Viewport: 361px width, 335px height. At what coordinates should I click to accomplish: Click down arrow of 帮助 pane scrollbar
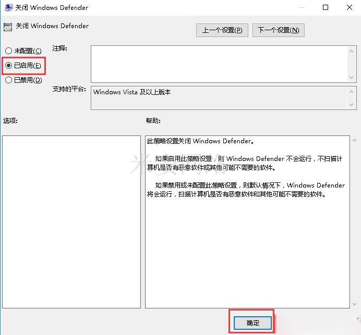pos(355,304)
